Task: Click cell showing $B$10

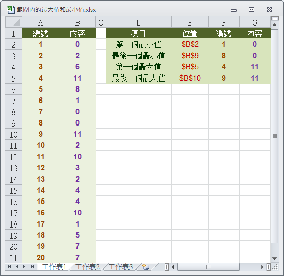Action: click(x=190, y=78)
